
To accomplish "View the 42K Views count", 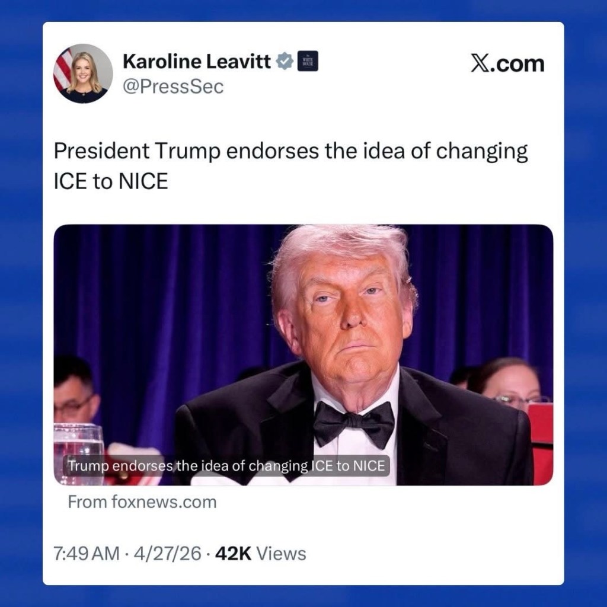I will coord(261,554).
